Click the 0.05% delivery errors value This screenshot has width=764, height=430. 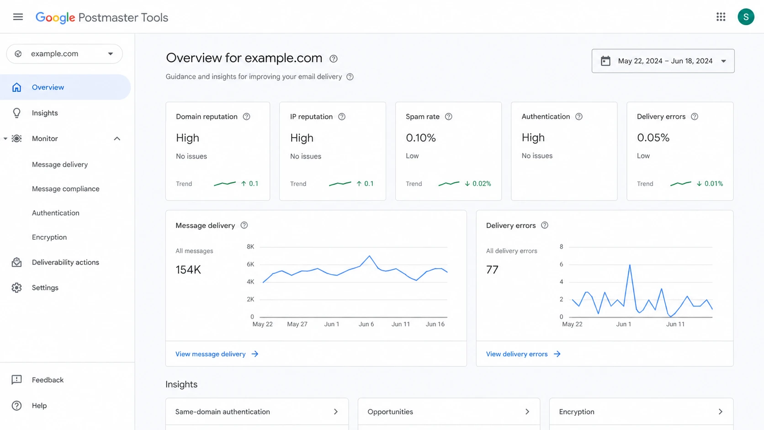(653, 138)
